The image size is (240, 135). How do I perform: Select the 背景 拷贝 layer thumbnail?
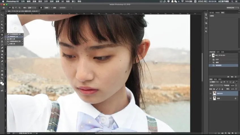click(214, 93)
